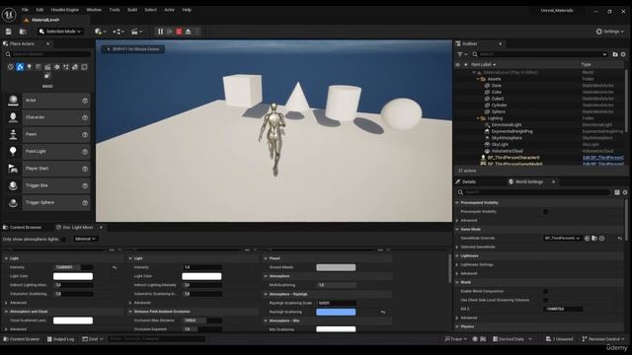The width and height of the screenshot is (632, 355).
Task: Click the Advance single frame button
Action: [x=170, y=32]
